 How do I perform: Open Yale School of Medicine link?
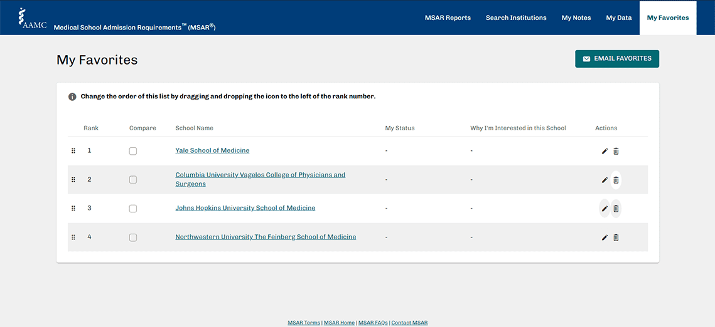[212, 150]
